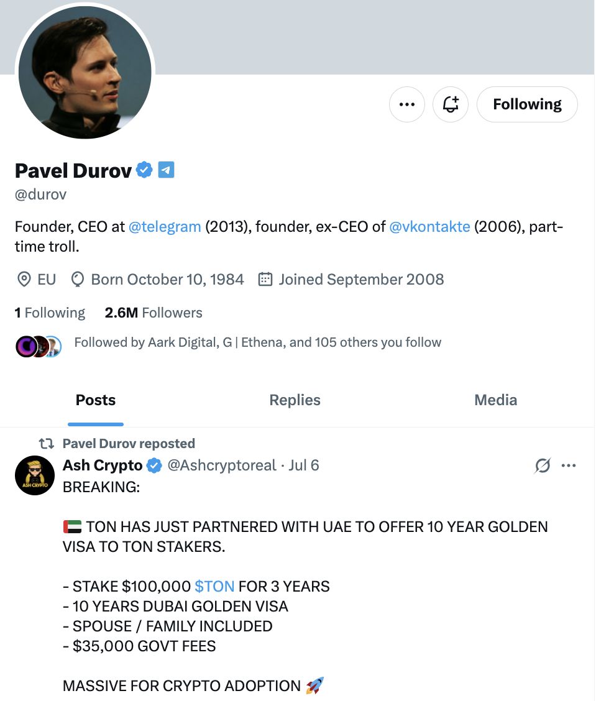Screen dimensions: 596x701
Task: Switch to the Replies tab
Action: (x=295, y=400)
